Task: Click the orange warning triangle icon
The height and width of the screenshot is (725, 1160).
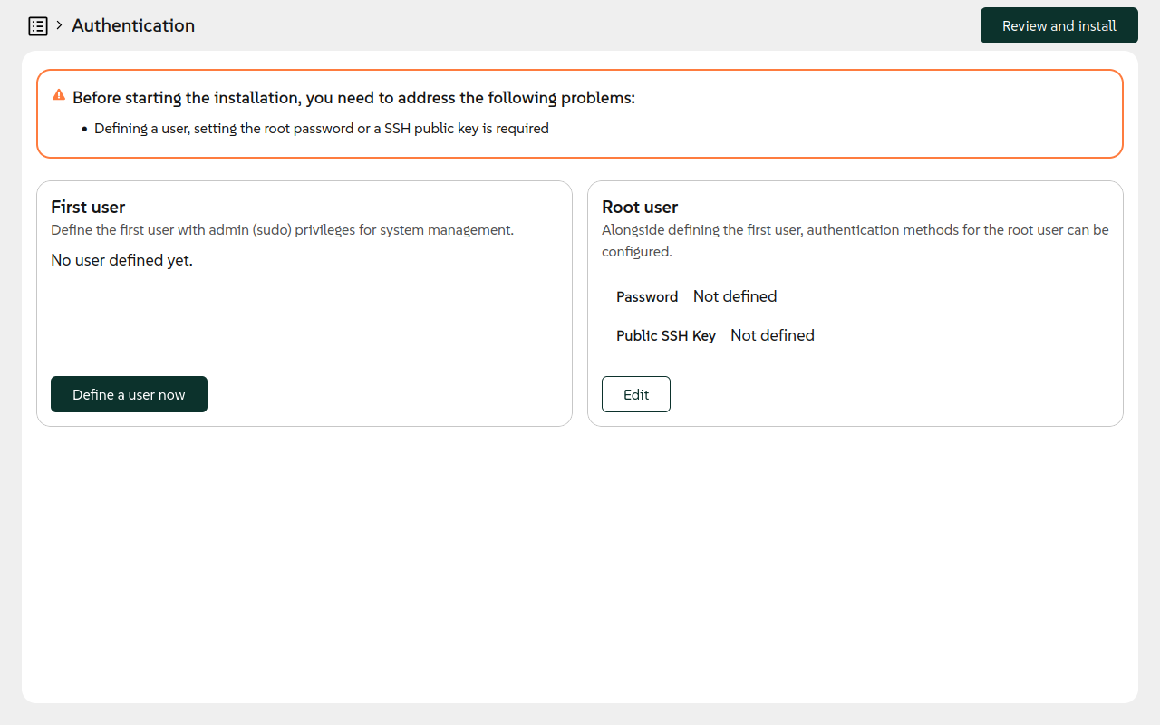Action: click(x=59, y=95)
